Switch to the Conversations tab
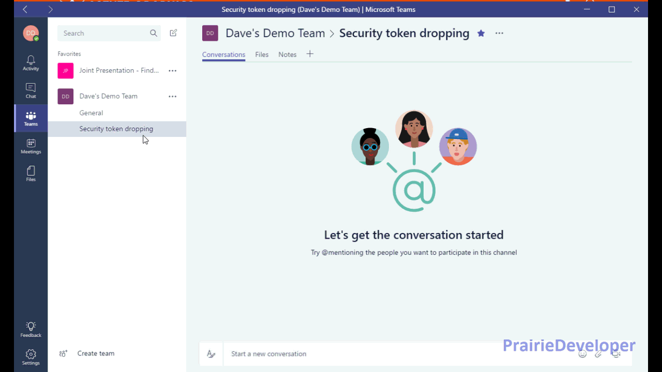662x372 pixels. pos(223,55)
